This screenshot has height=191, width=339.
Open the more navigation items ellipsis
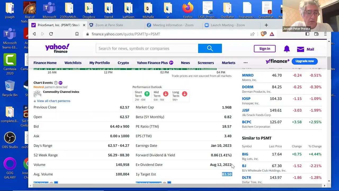[x=246, y=63]
